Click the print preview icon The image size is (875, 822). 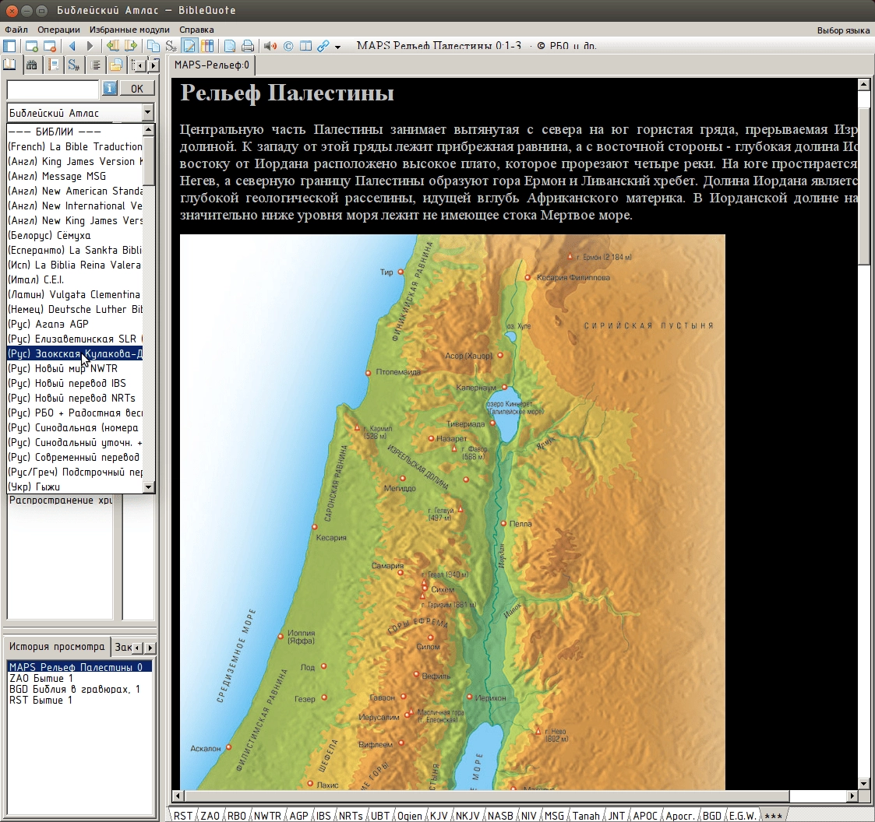(x=229, y=46)
